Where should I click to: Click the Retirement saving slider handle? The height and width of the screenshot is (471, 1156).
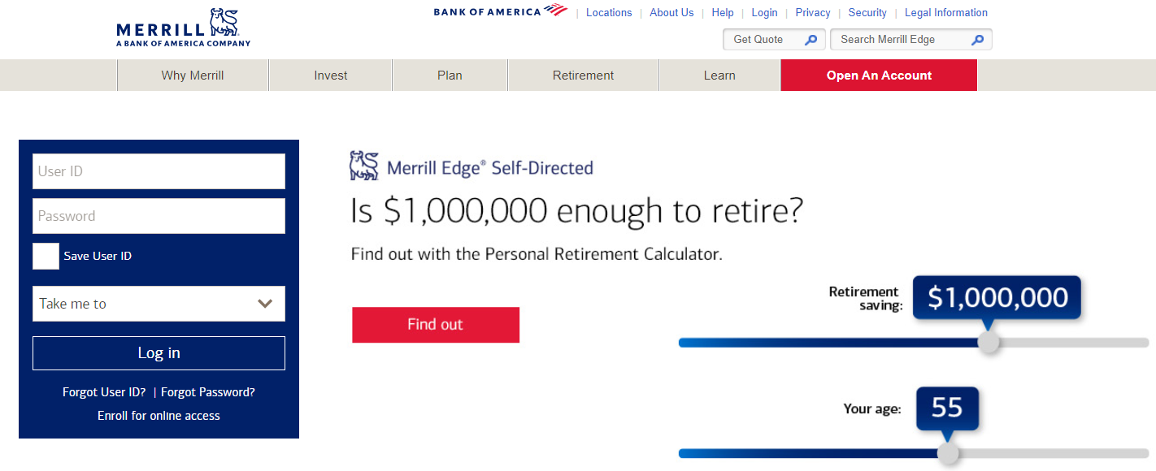coord(989,342)
